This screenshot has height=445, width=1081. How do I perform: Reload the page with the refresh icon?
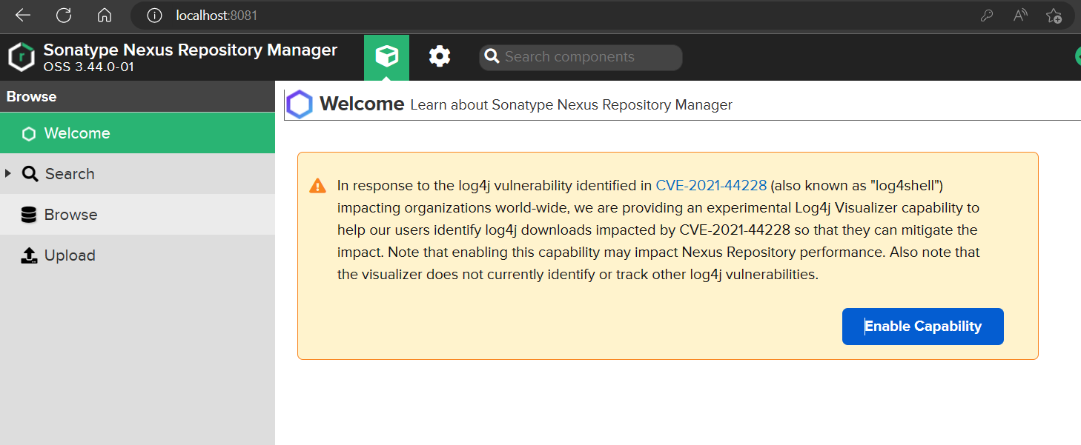tap(64, 15)
